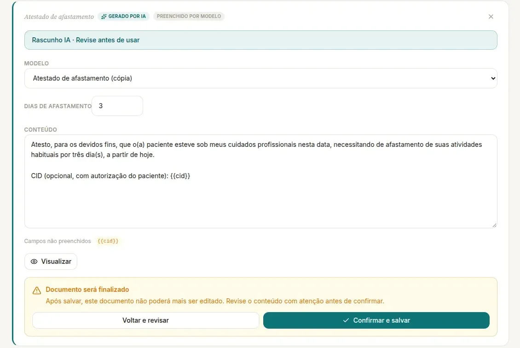Open the Modelo dropdown
The height and width of the screenshot is (348, 520).
pyautogui.click(x=260, y=78)
